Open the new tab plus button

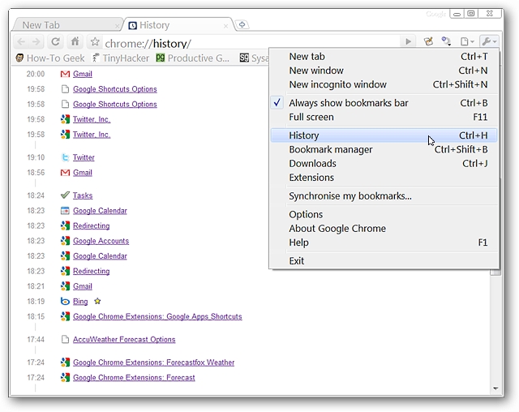(x=242, y=25)
